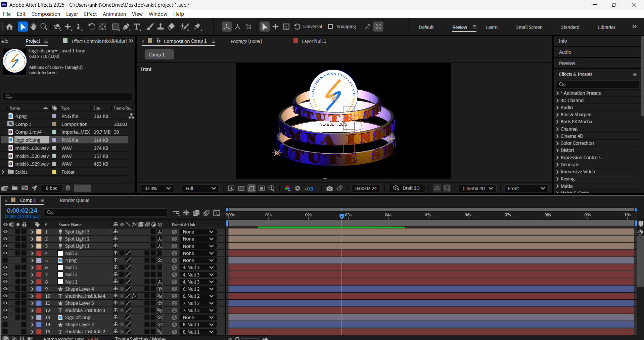Select the Puppet Pin tool
The image size is (644, 340).
point(197,27)
